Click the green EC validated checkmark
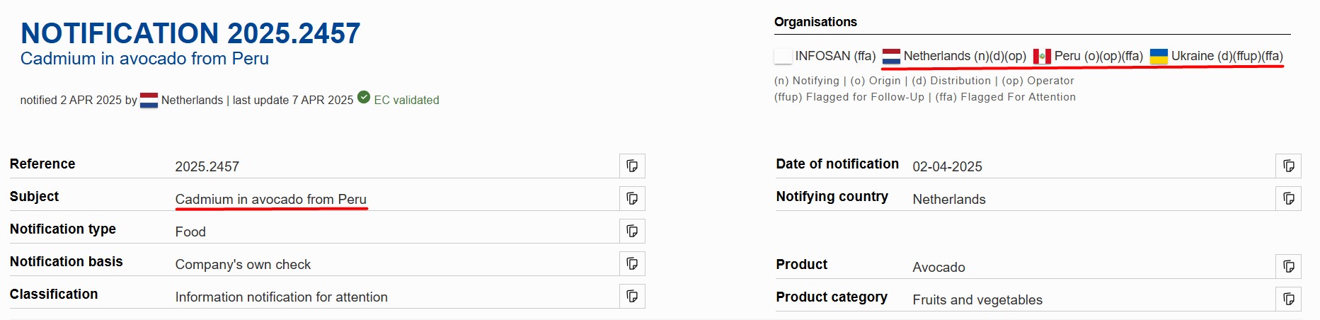The height and width of the screenshot is (320, 1320). tap(364, 98)
